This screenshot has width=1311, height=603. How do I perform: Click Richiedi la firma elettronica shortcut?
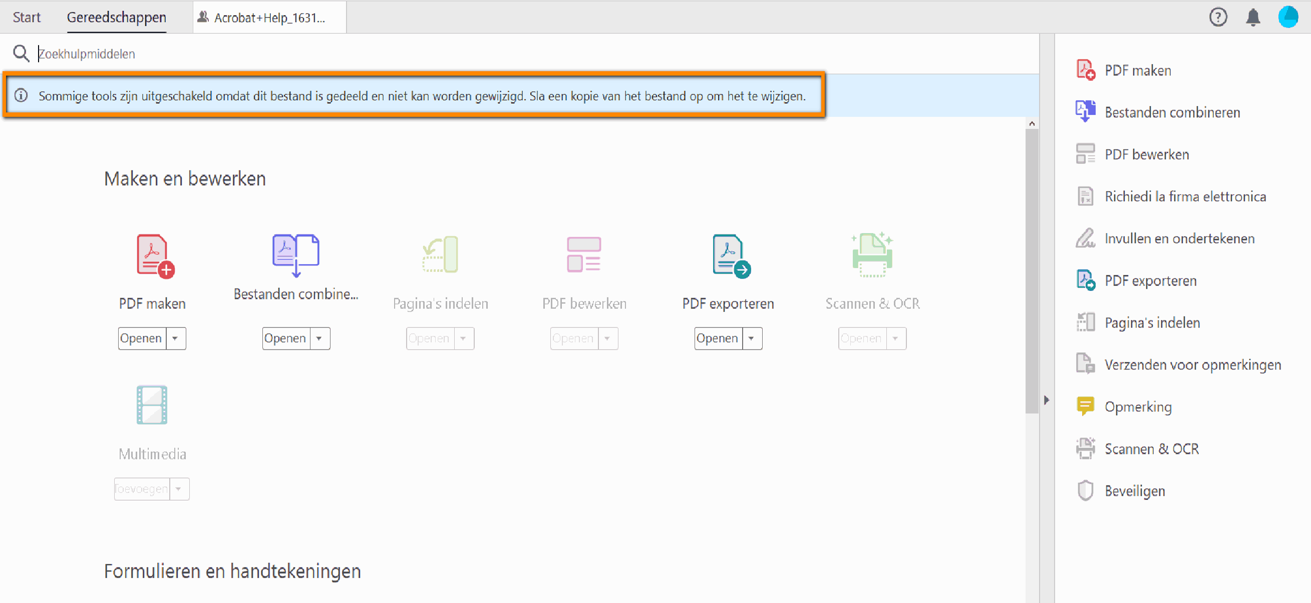click(x=1184, y=196)
